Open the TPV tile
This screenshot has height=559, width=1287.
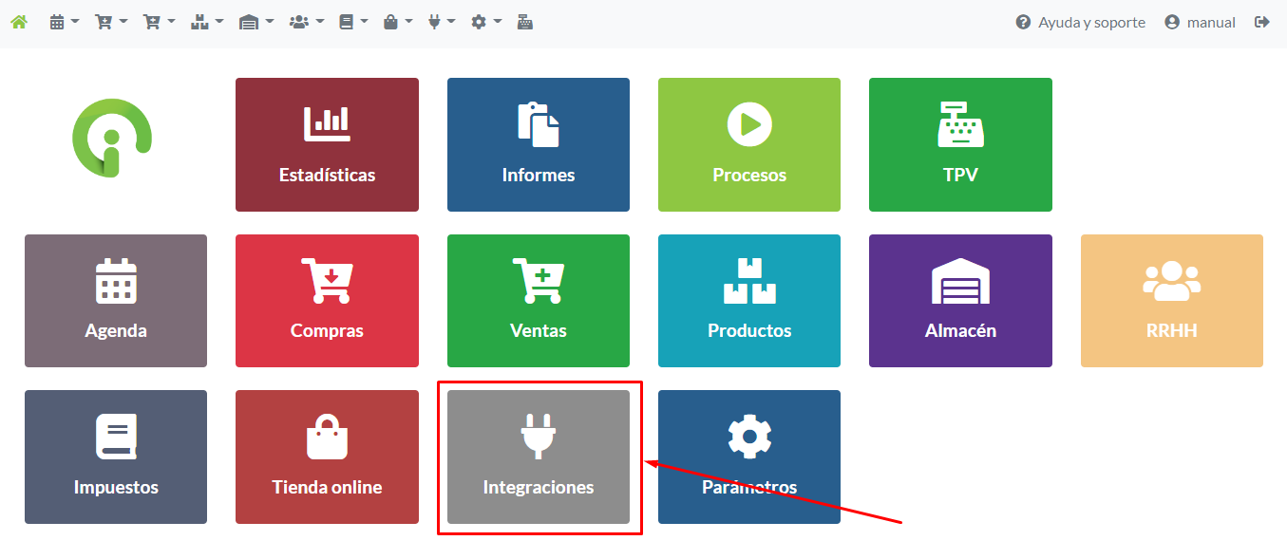[960, 144]
